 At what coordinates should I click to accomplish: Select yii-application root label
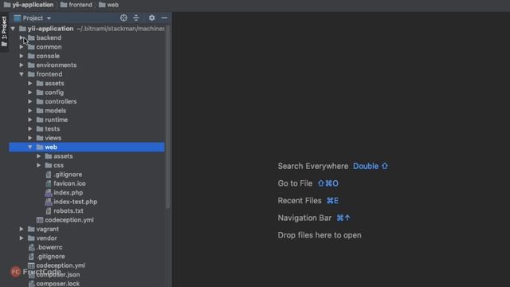(x=50, y=29)
